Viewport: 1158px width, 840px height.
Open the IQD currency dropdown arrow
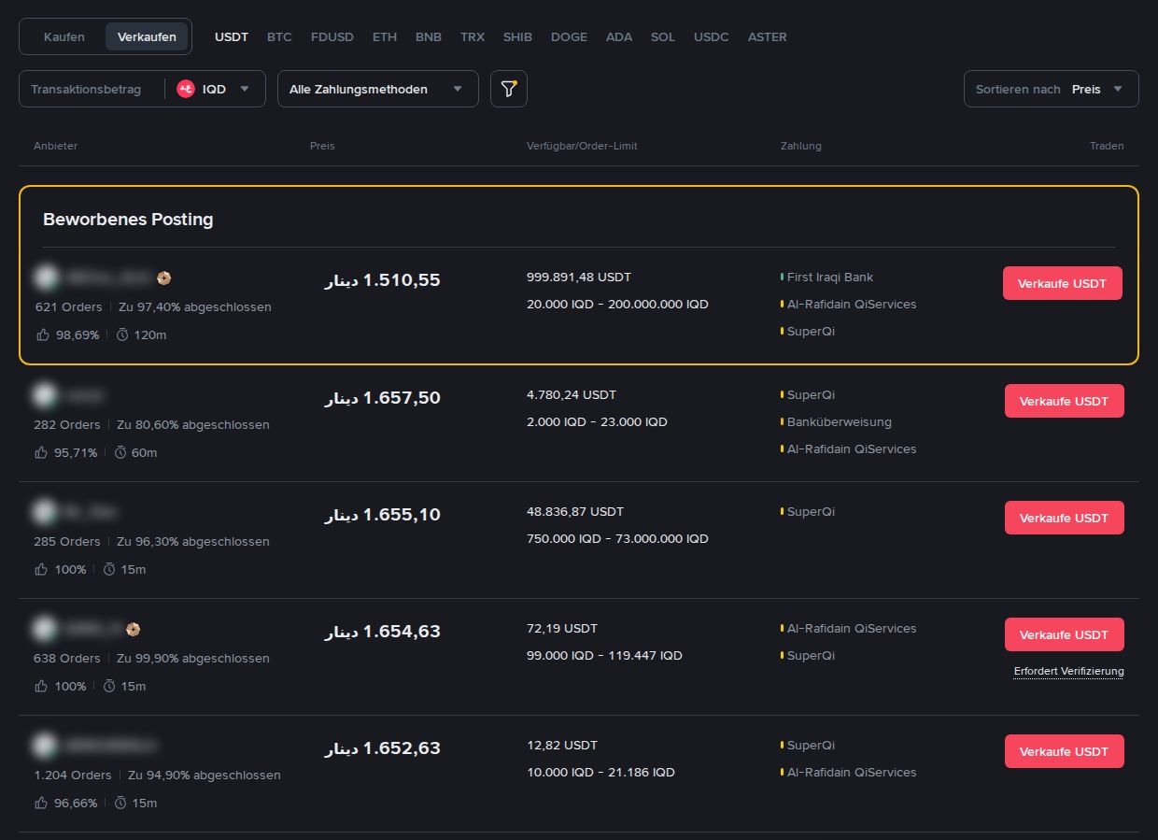pyautogui.click(x=245, y=89)
